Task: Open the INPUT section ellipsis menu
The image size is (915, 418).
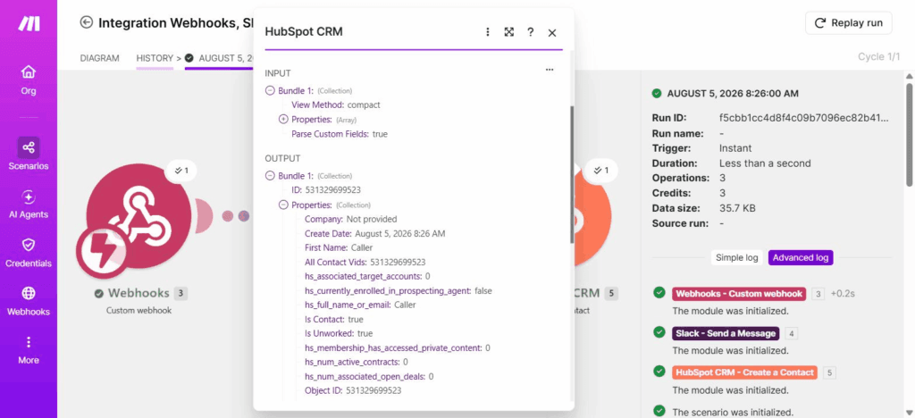Action: coord(550,70)
